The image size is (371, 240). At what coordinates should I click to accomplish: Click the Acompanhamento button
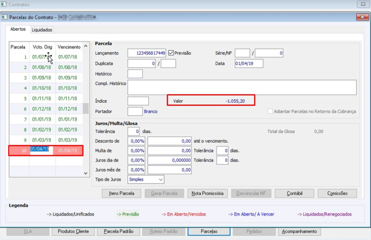pyautogui.click(x=299, y=232)
